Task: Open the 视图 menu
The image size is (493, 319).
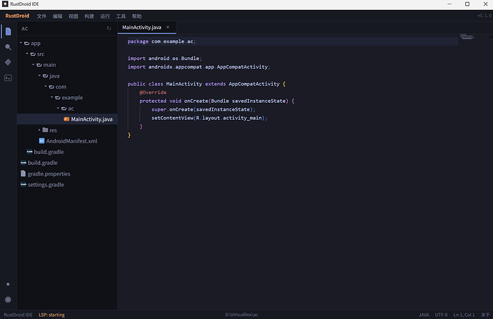Action: [74, 16]
